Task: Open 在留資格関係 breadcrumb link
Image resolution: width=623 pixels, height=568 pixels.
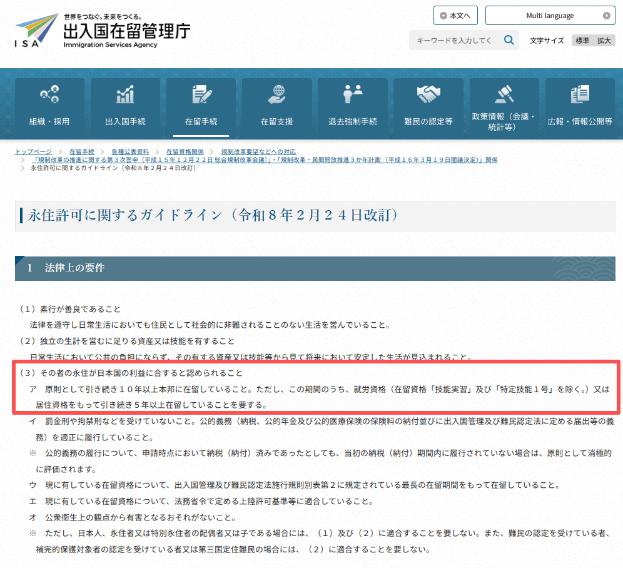Action: point(185,152)
